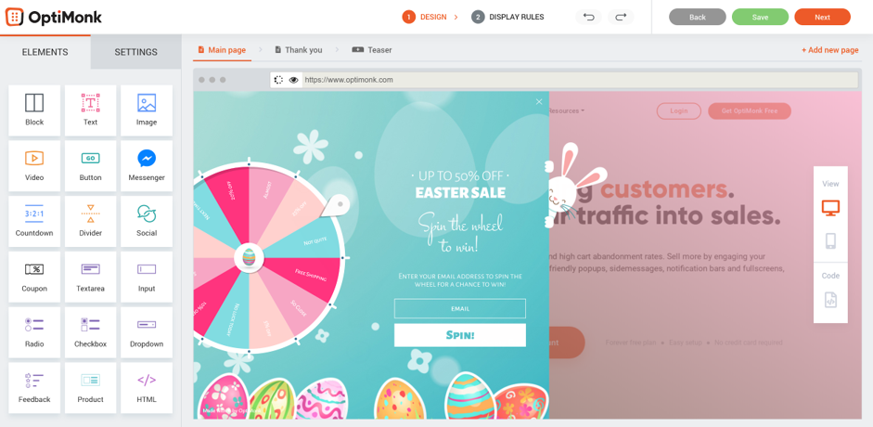
Task: Open the Teaser page tab
Action: (x=372, y=49)
